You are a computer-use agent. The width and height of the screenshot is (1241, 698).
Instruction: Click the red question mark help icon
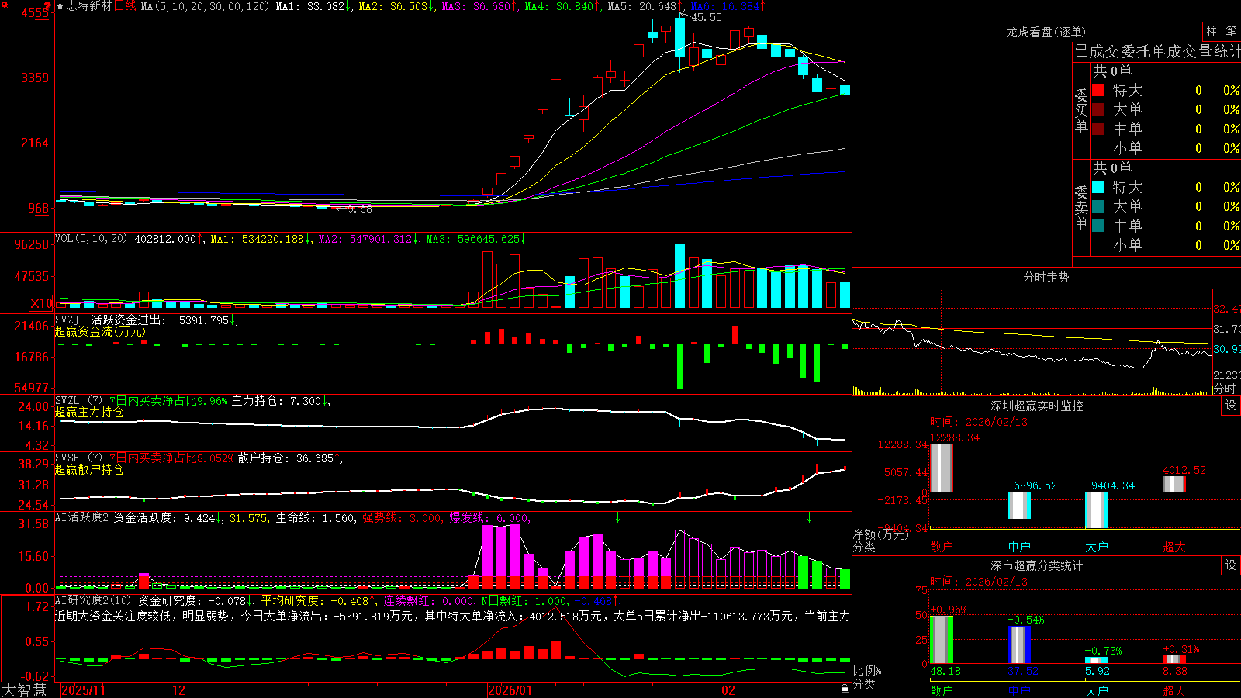pyautogui.click(x=48, y=6)
